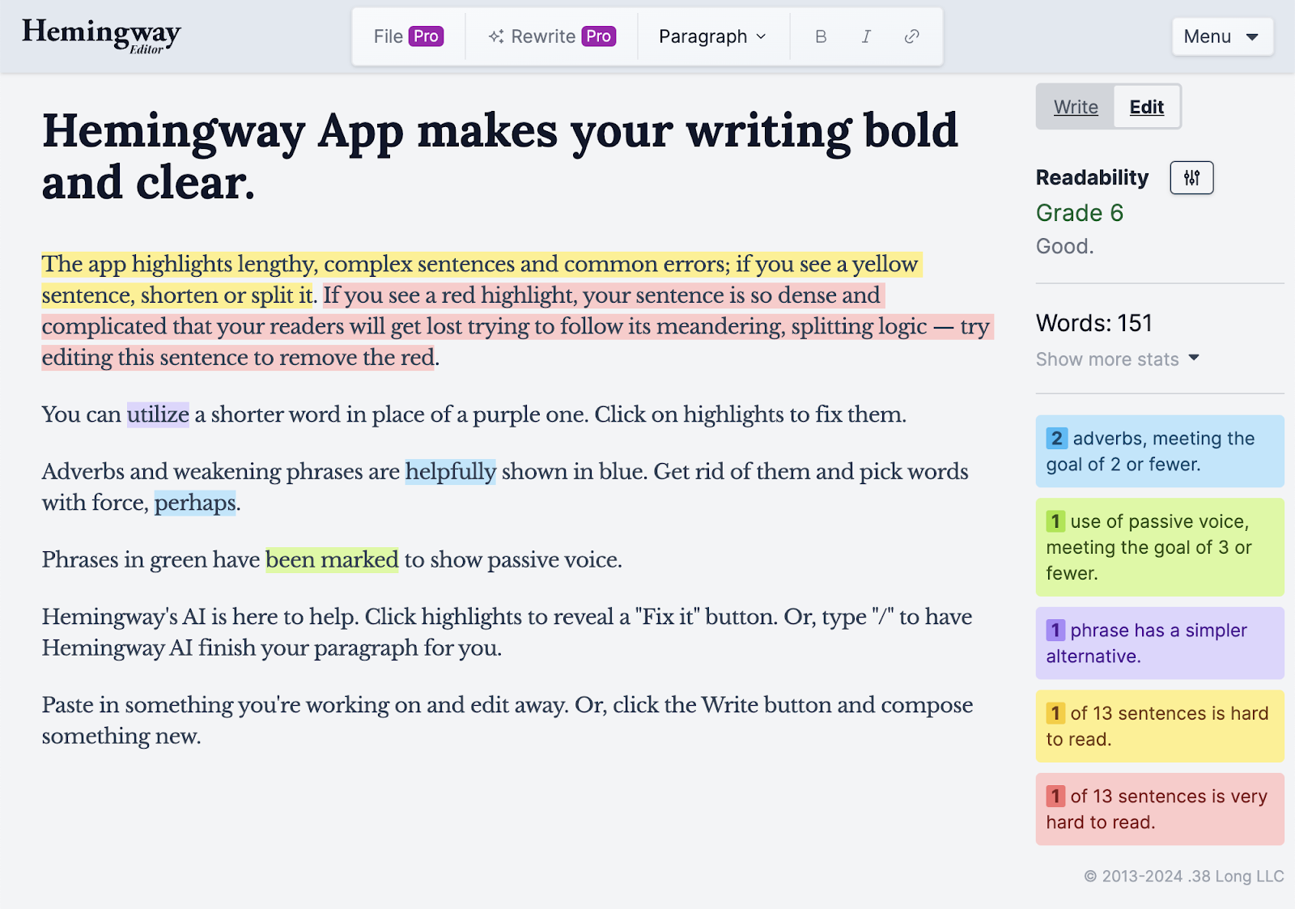Open the Paragraph style dropdown
Viewport: 1295px width, 909px height.
[x=712, y=36]
